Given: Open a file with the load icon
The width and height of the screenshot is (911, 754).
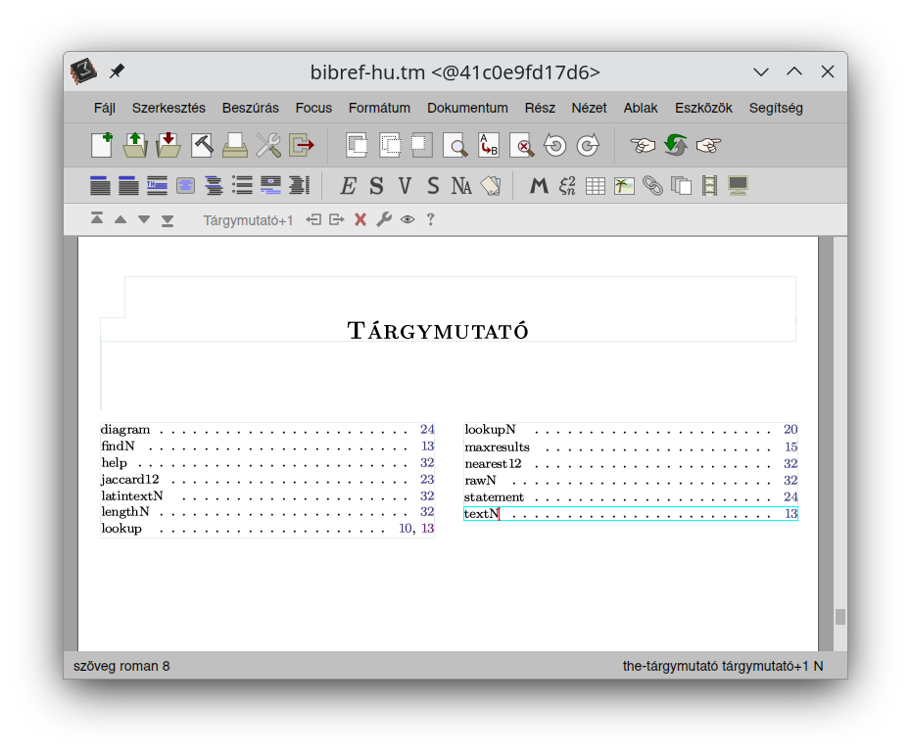Looking at the screenshot, I should [135, 146].
